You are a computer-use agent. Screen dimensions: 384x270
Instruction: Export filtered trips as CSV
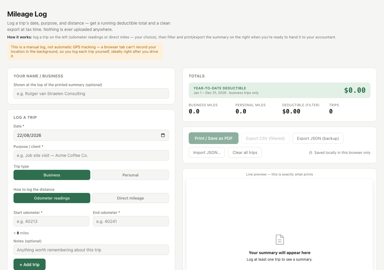click(265, 138)
